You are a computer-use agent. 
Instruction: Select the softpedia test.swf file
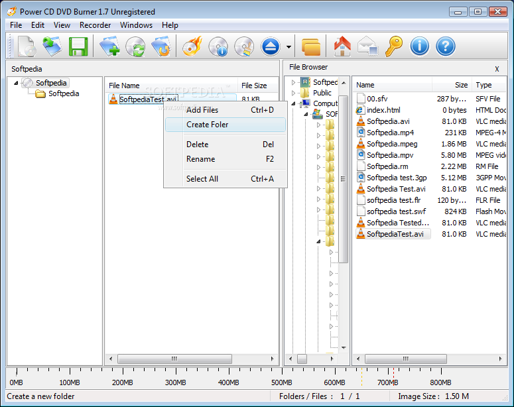coord(397,211)
